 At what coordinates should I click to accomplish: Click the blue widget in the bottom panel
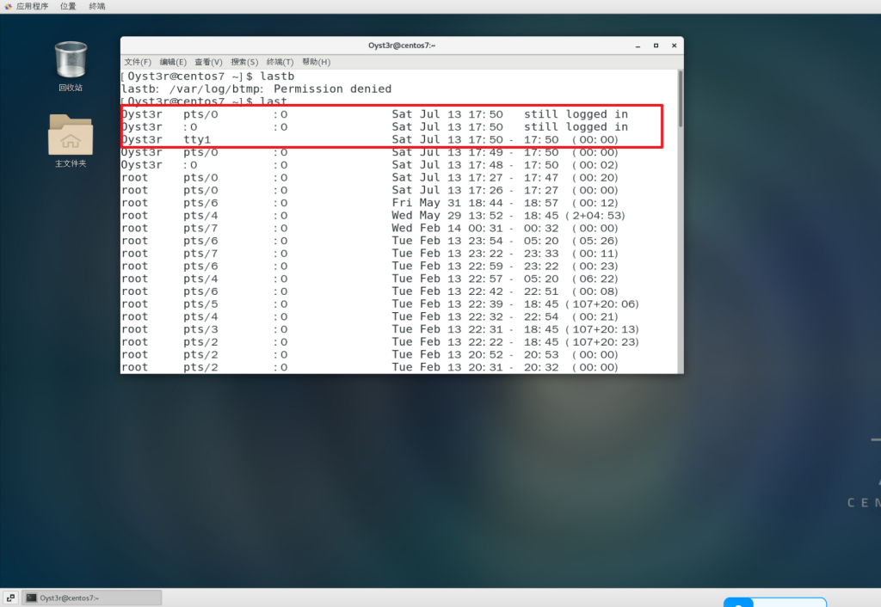[x=774, y=602]
